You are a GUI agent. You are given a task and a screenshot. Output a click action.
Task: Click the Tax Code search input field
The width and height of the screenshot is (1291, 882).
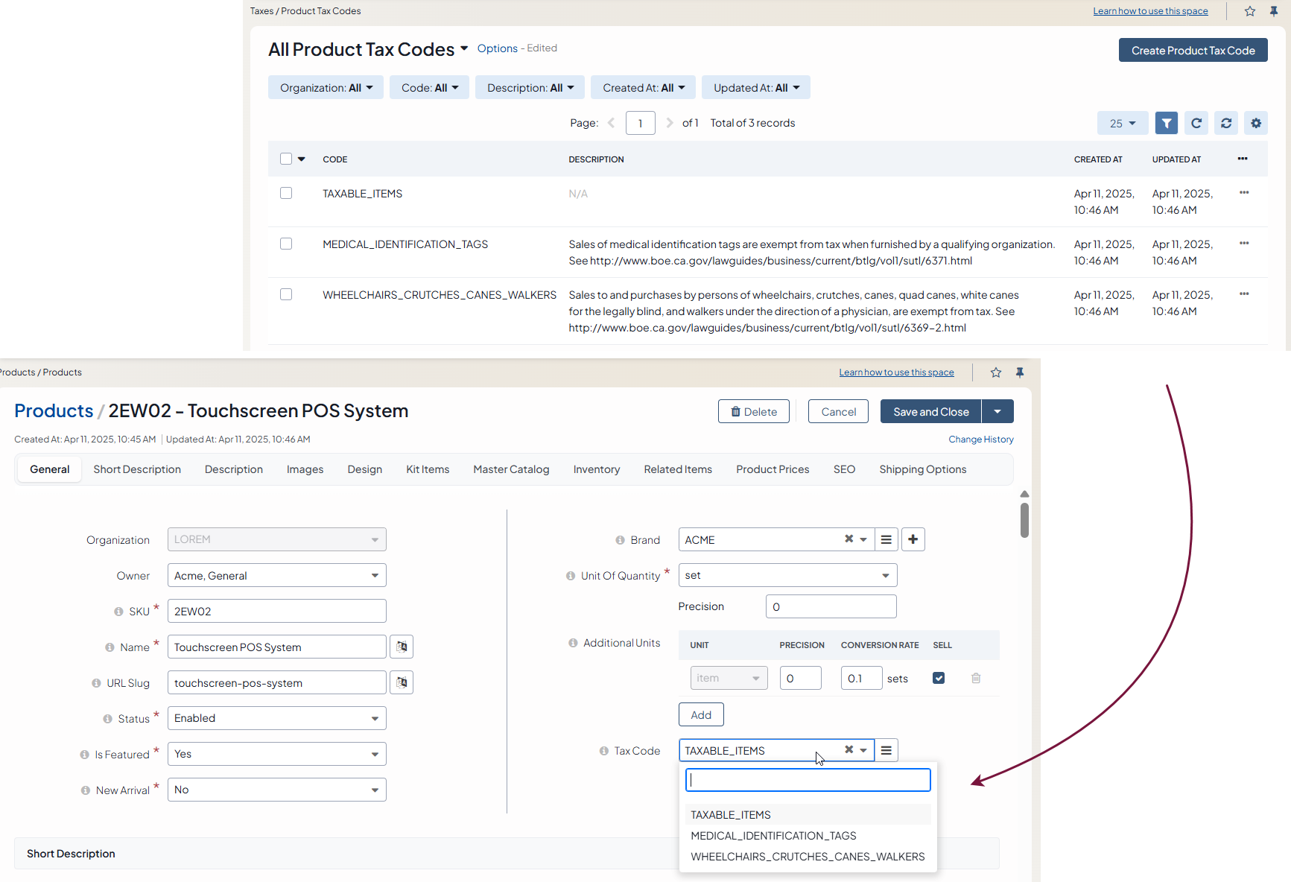[x=808, y=780]
